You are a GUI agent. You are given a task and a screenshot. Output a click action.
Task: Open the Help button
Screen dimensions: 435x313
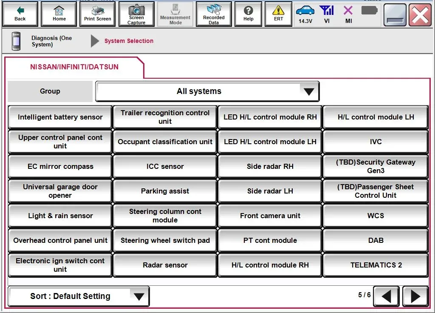pyautogui.click(x=248, y=14)
